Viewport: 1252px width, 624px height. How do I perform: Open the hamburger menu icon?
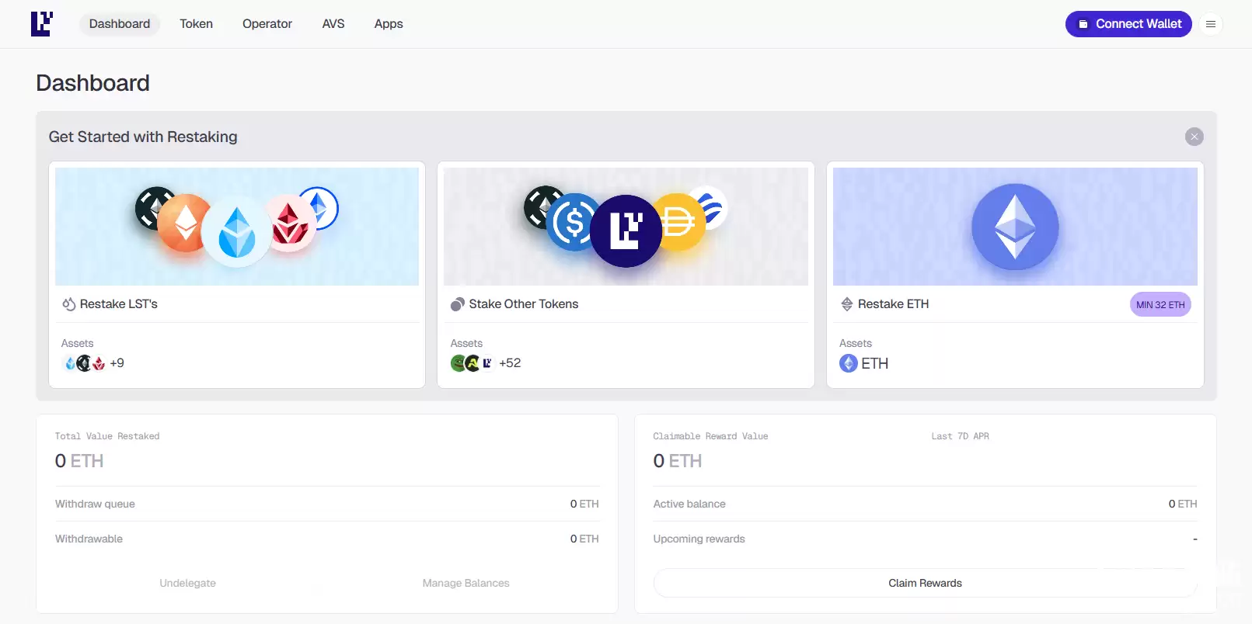1210,24
